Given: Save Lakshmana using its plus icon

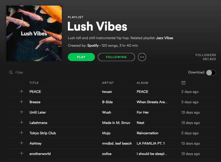Looking at the screenshot, I should 21,122.
